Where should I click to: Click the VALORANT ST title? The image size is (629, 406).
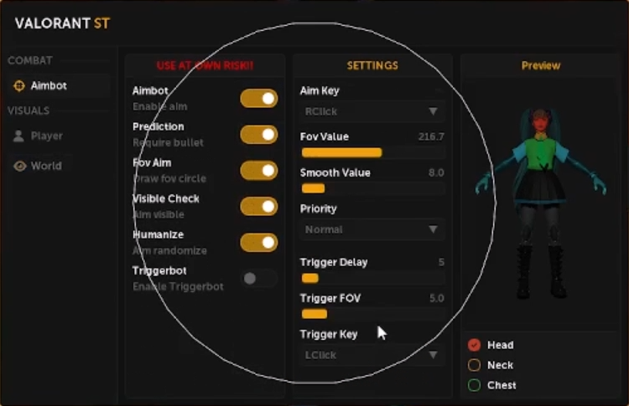pyautogui.click(x=62, y=23)
